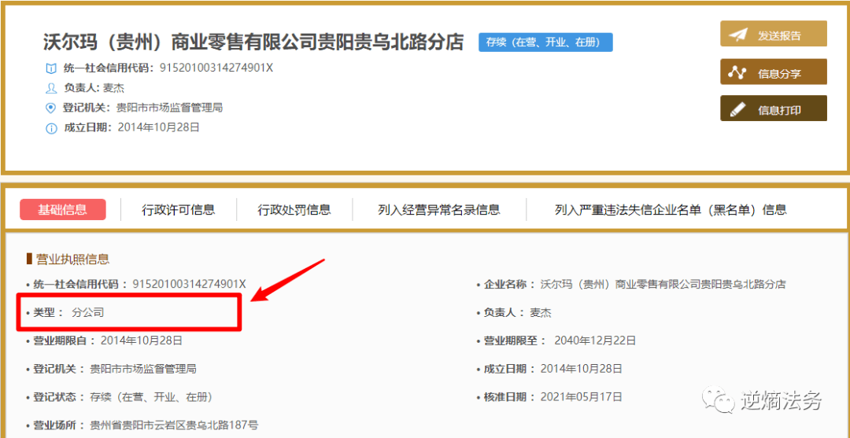The height and width of the screenshot is (438, 850).
Task: Click the share graph icon on 信息分享
Action: point(737,72)
